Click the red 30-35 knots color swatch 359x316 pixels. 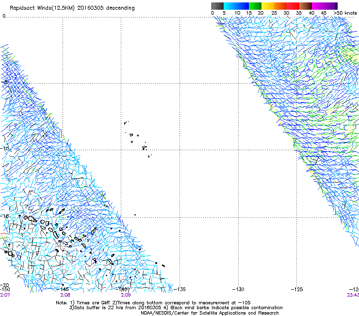293,6
